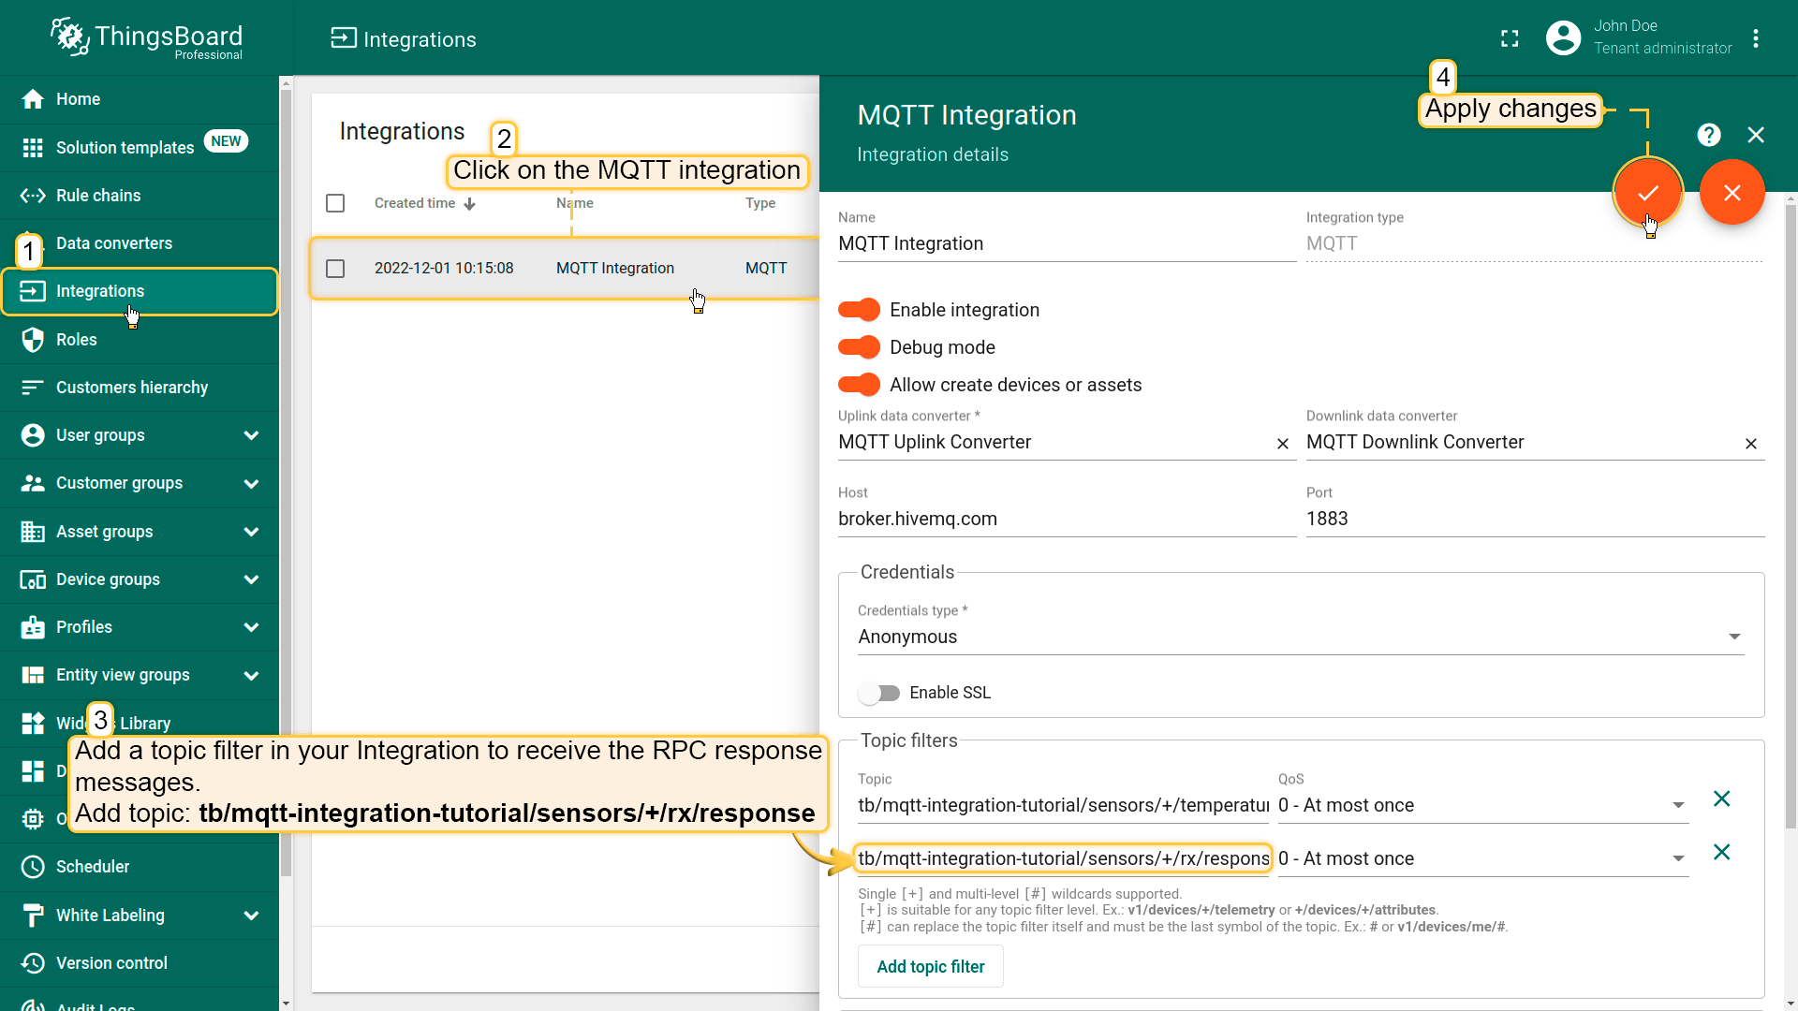Viewport: 1798px width, 1011px height.
Task: Toggle Enable SSL switch
Action: coord(878,693)
